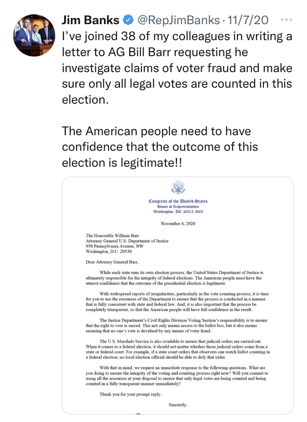The image size is (307, 422).
Task: Click "Thank you for your prompt reply." line
Action: pos(131,394)
